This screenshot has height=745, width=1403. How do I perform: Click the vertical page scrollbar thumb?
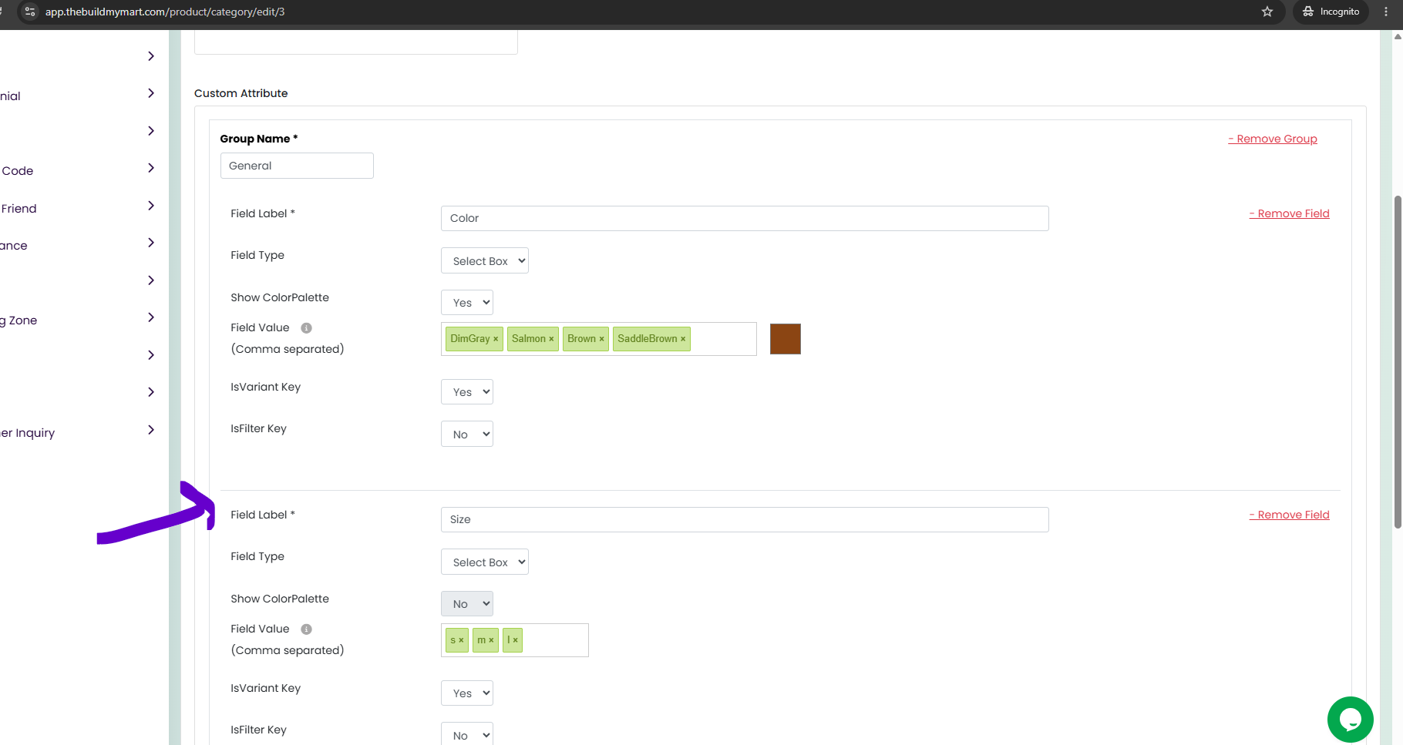(1398, 362)
